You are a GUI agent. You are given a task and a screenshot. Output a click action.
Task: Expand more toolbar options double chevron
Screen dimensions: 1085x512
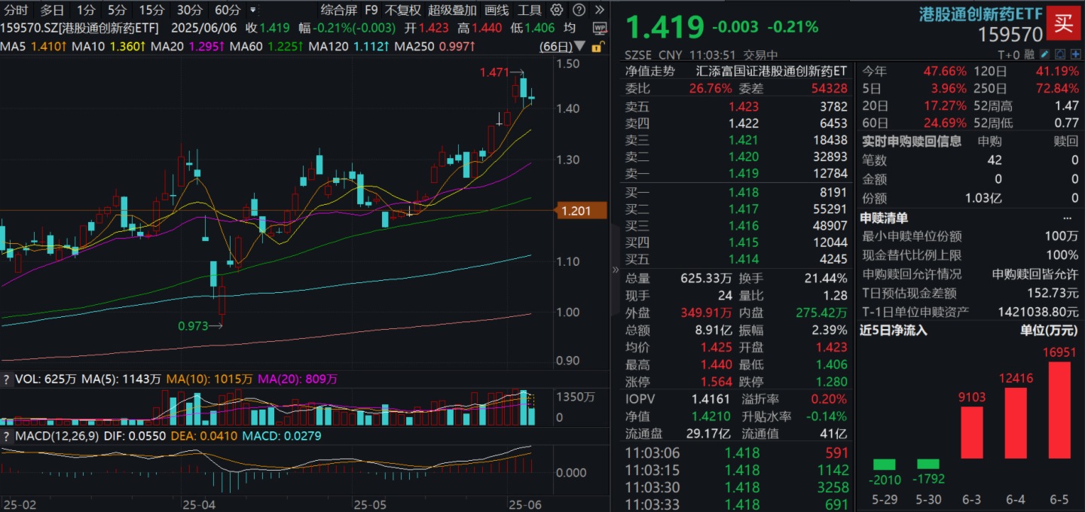pyautogui.click(x=599, y=10)
